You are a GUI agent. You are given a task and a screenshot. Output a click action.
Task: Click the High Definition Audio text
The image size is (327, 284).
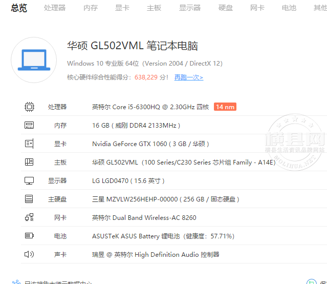pos(156,255)
